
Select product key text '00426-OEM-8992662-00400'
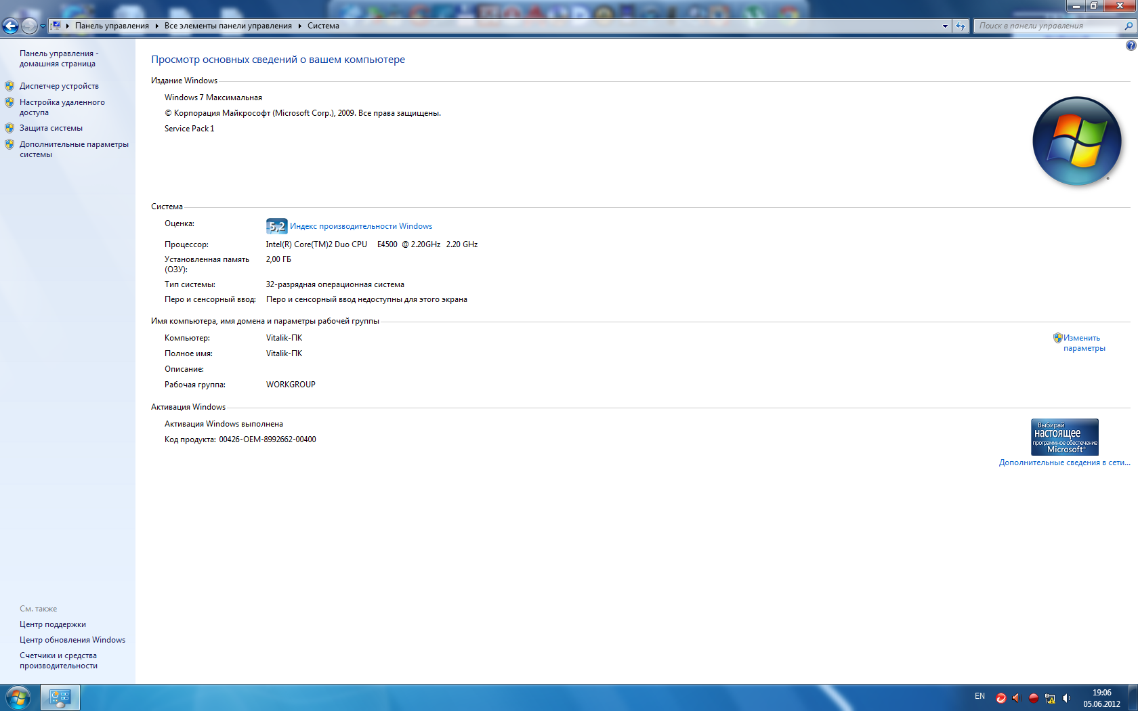click(x=268, y=439)
